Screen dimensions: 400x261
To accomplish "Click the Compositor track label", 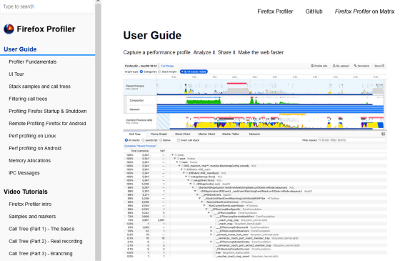I will (x=136, y=100).
